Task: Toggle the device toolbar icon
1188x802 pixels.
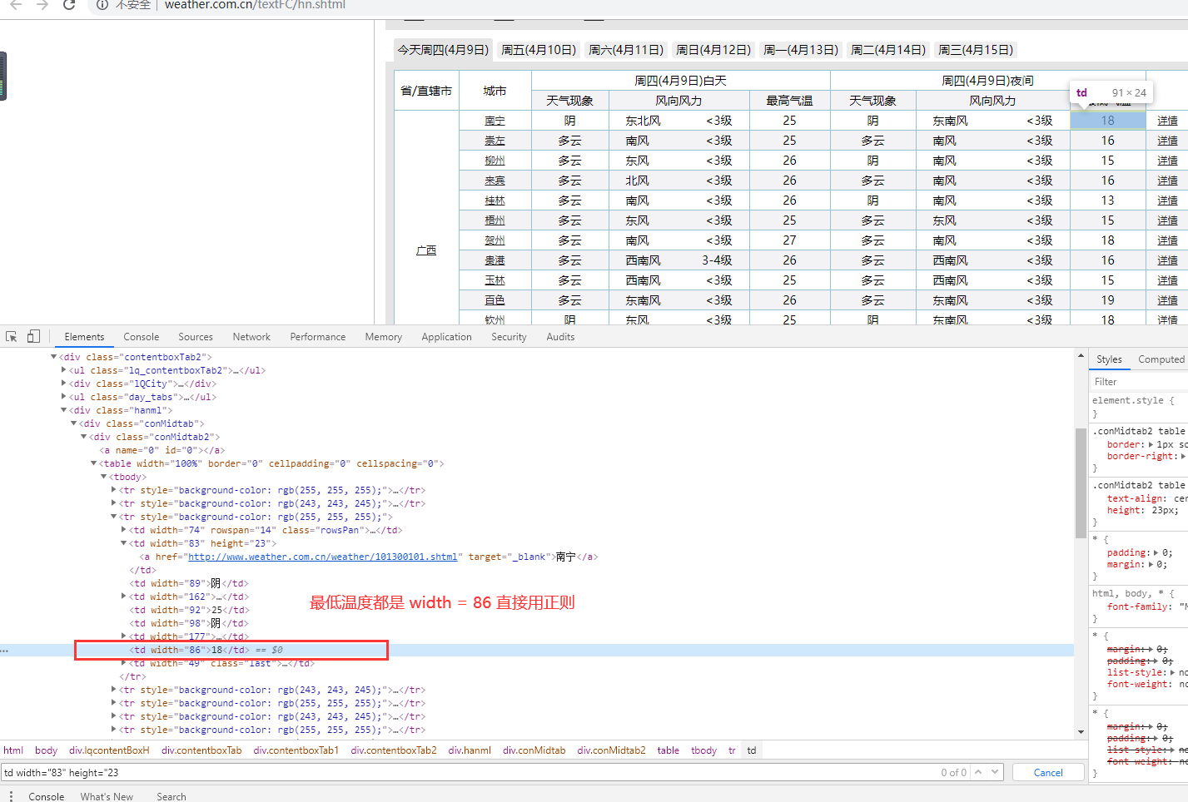Action: click(33, 337)
